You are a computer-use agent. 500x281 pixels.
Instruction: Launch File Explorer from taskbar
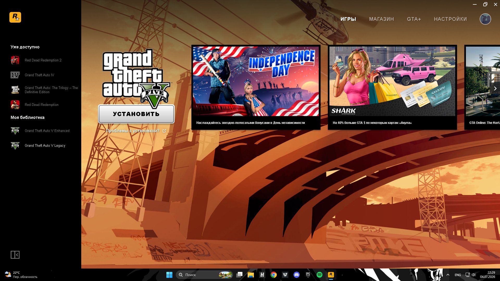pos(251,275)
